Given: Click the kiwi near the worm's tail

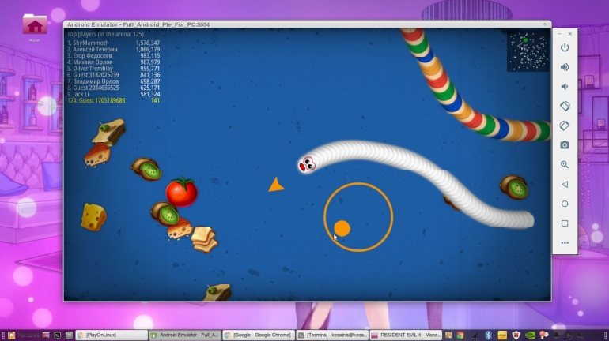Looking at the screenshot, I should (x=514, y=187).
